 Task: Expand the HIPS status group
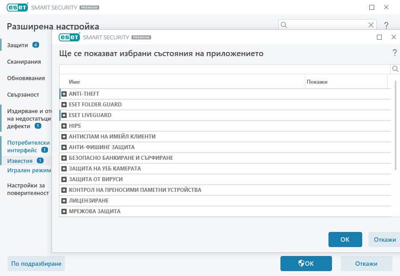click(x=64, y=126)
